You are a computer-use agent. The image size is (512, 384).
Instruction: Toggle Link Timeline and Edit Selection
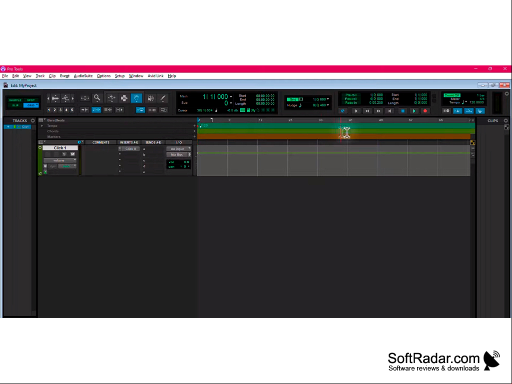pos(96,110)
